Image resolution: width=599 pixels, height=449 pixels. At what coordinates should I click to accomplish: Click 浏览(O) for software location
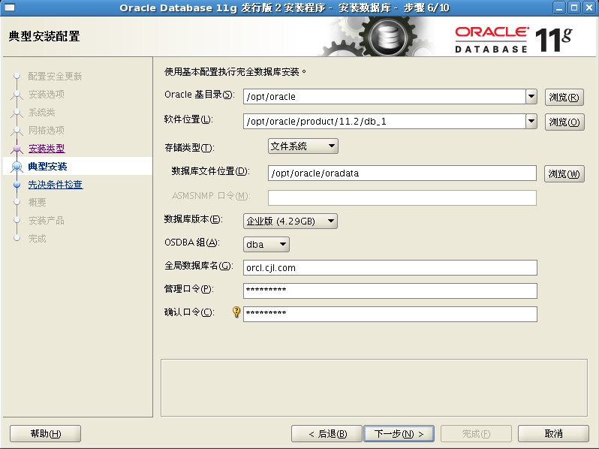click(564, 122)
